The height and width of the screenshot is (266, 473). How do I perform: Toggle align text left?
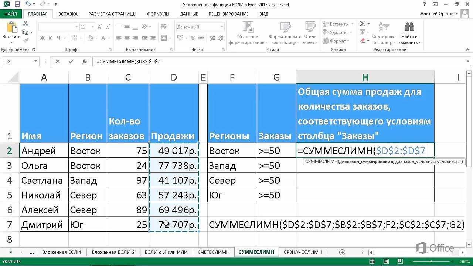point(119,38)
